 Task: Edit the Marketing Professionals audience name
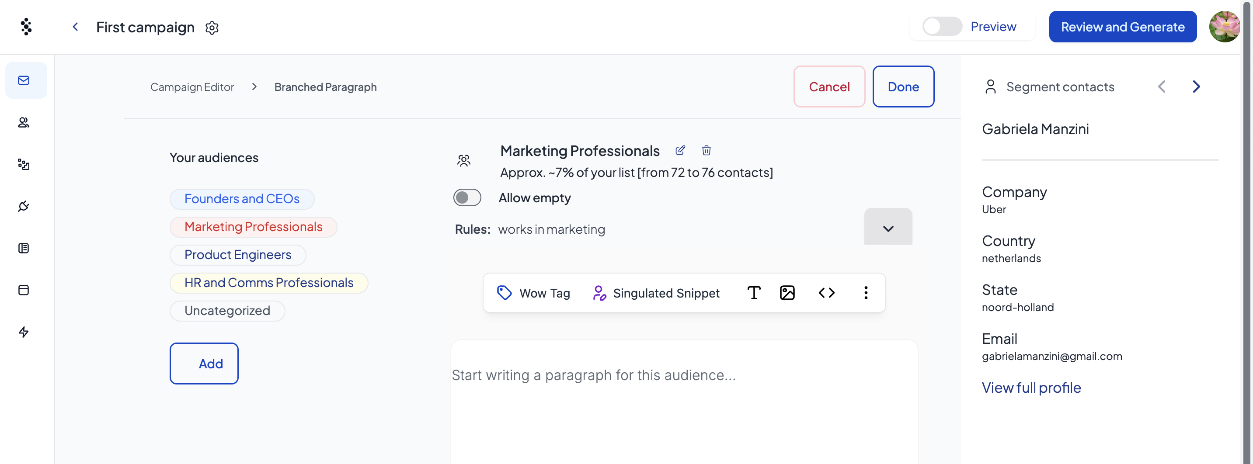click(x=680, y=150)
